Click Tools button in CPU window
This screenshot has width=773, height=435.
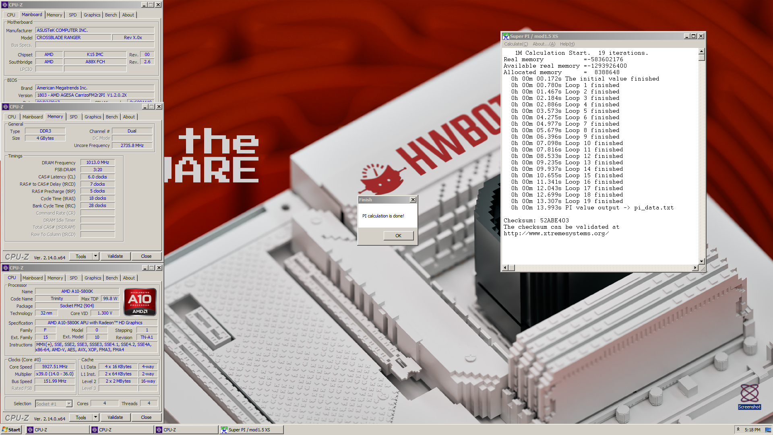click(81, 417)
